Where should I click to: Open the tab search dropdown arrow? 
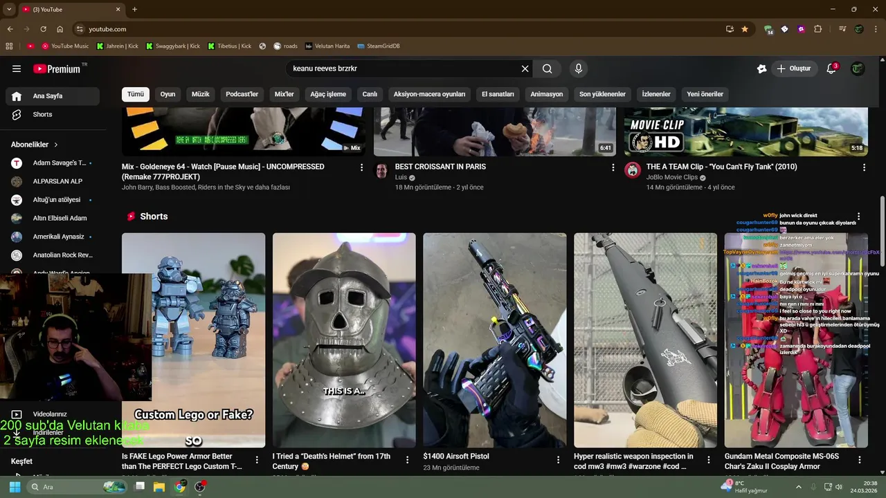point(9,9)
